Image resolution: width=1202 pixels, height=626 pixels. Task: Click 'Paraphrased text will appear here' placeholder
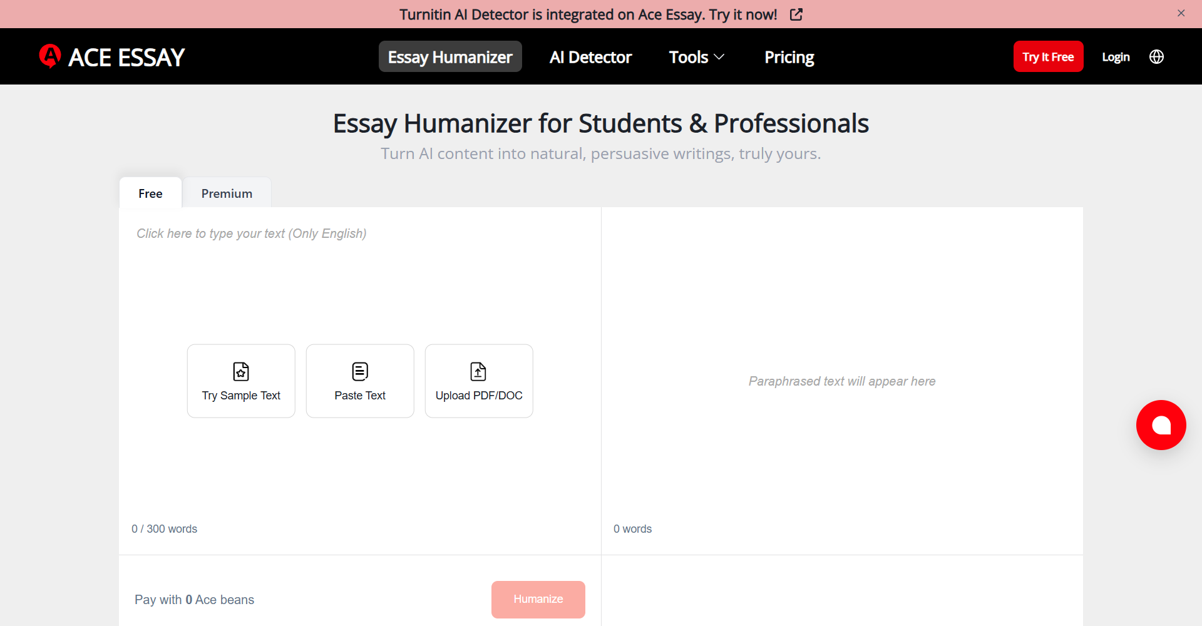coord(842,381)
